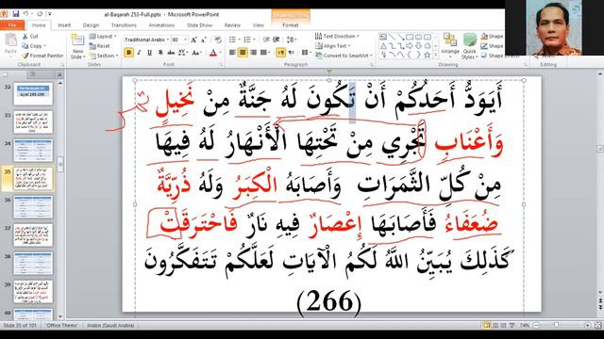Toggle Right-to-Left text direction
The image size is (604, 339).
(x=281, y=53)
